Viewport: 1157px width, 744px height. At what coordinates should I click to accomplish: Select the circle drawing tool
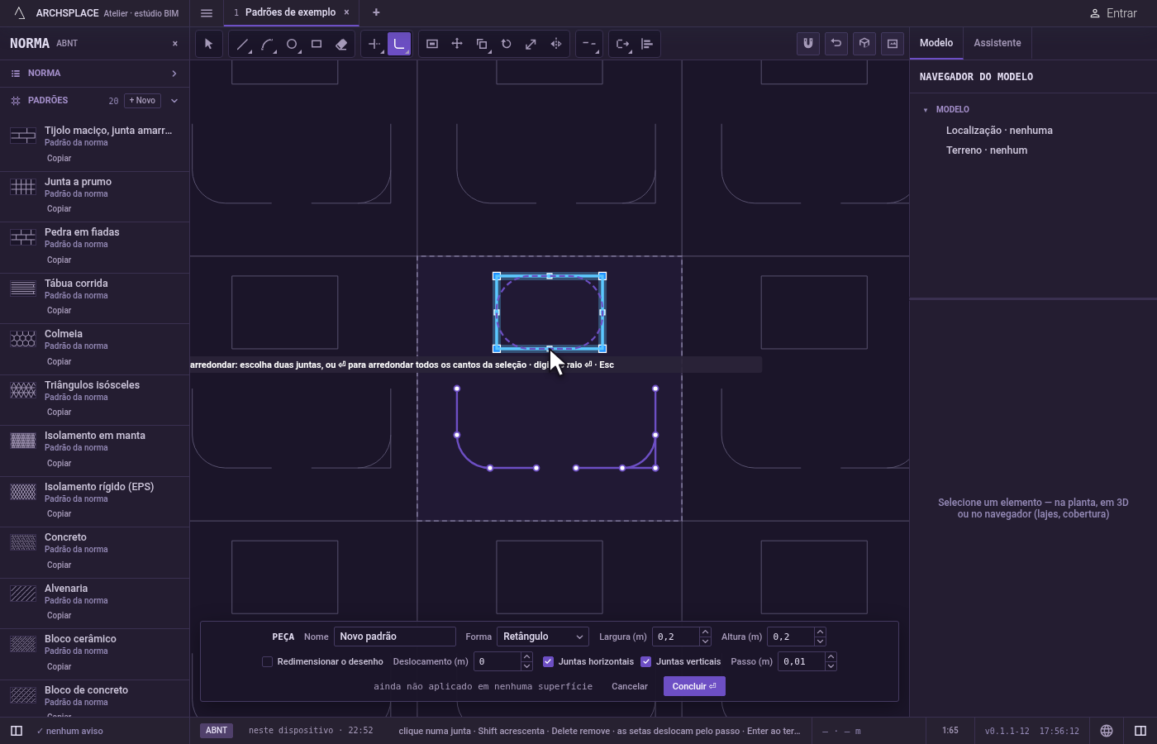coord(292,44)
